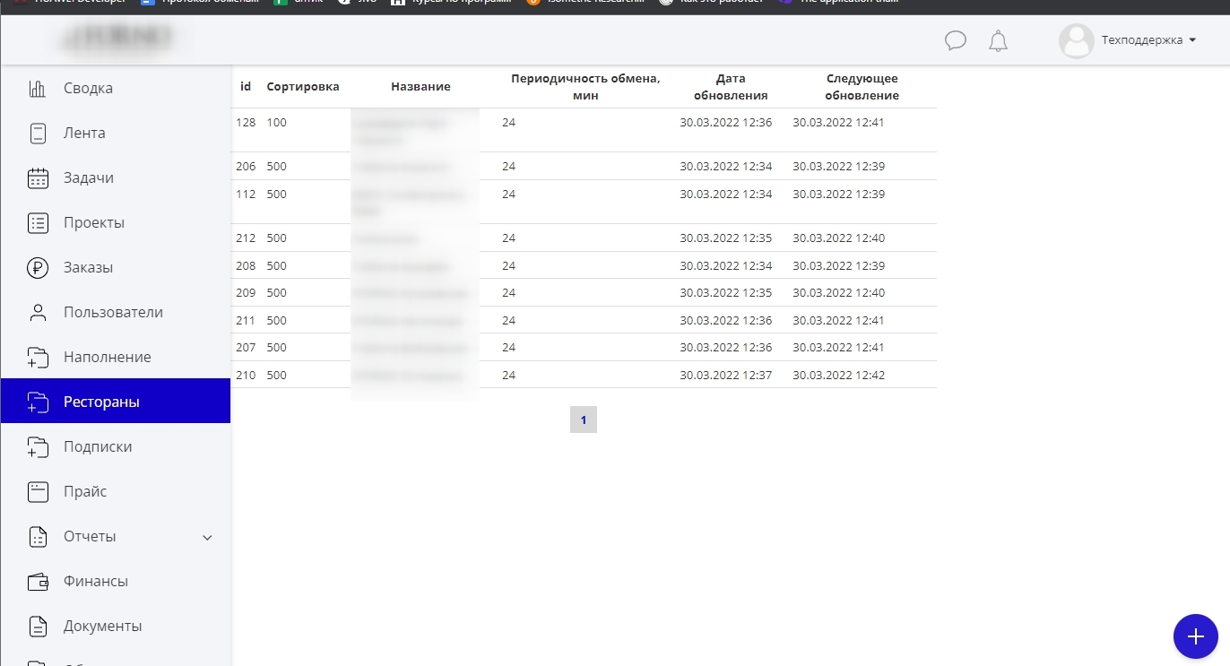
Task: Click the user avatar picture
Action: (1076, 40)
